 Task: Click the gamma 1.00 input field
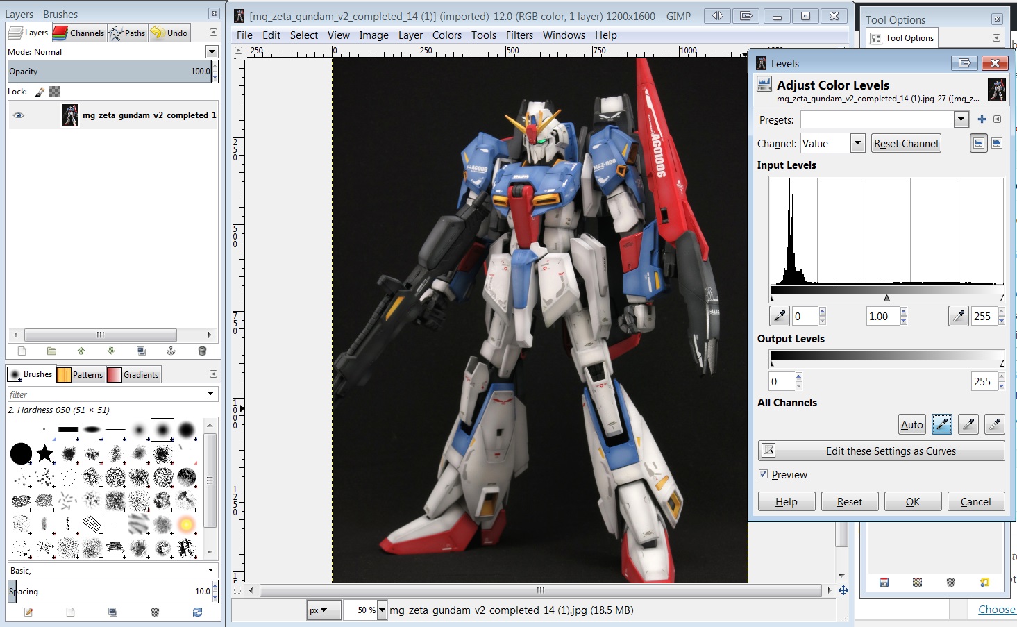tap(882, 316)
